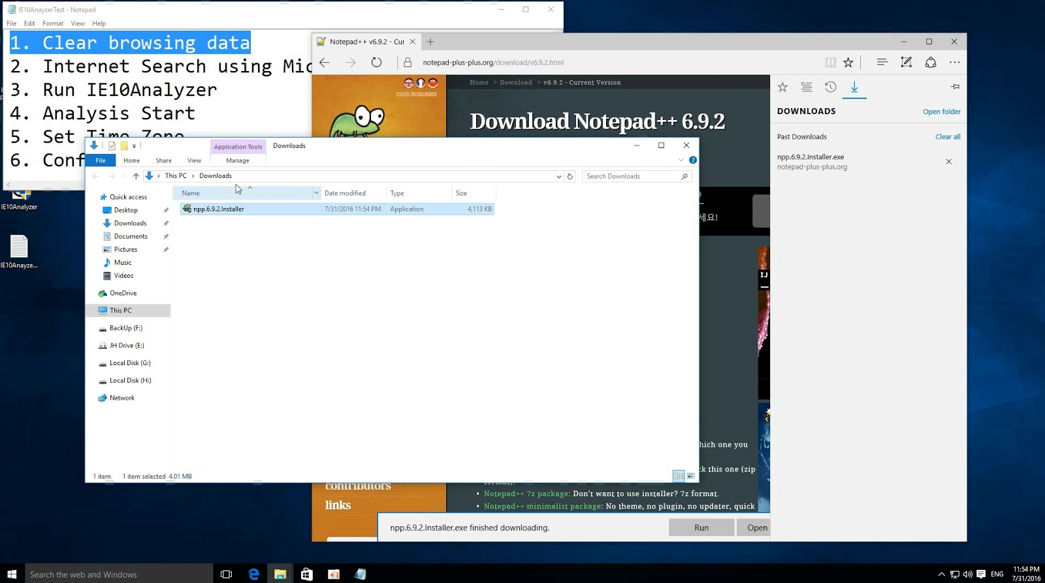The image size is (1045, 583).
Task: Run the downloaded installer from notification bar
Action: 701,528
